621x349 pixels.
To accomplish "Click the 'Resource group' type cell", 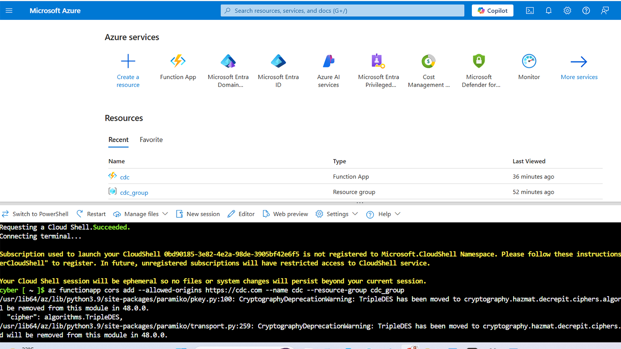I will pos(354,192).
